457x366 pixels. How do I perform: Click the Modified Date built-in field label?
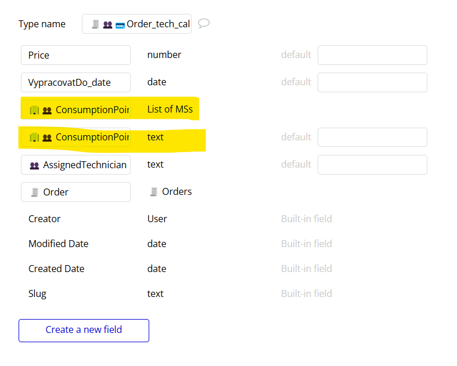58,244
